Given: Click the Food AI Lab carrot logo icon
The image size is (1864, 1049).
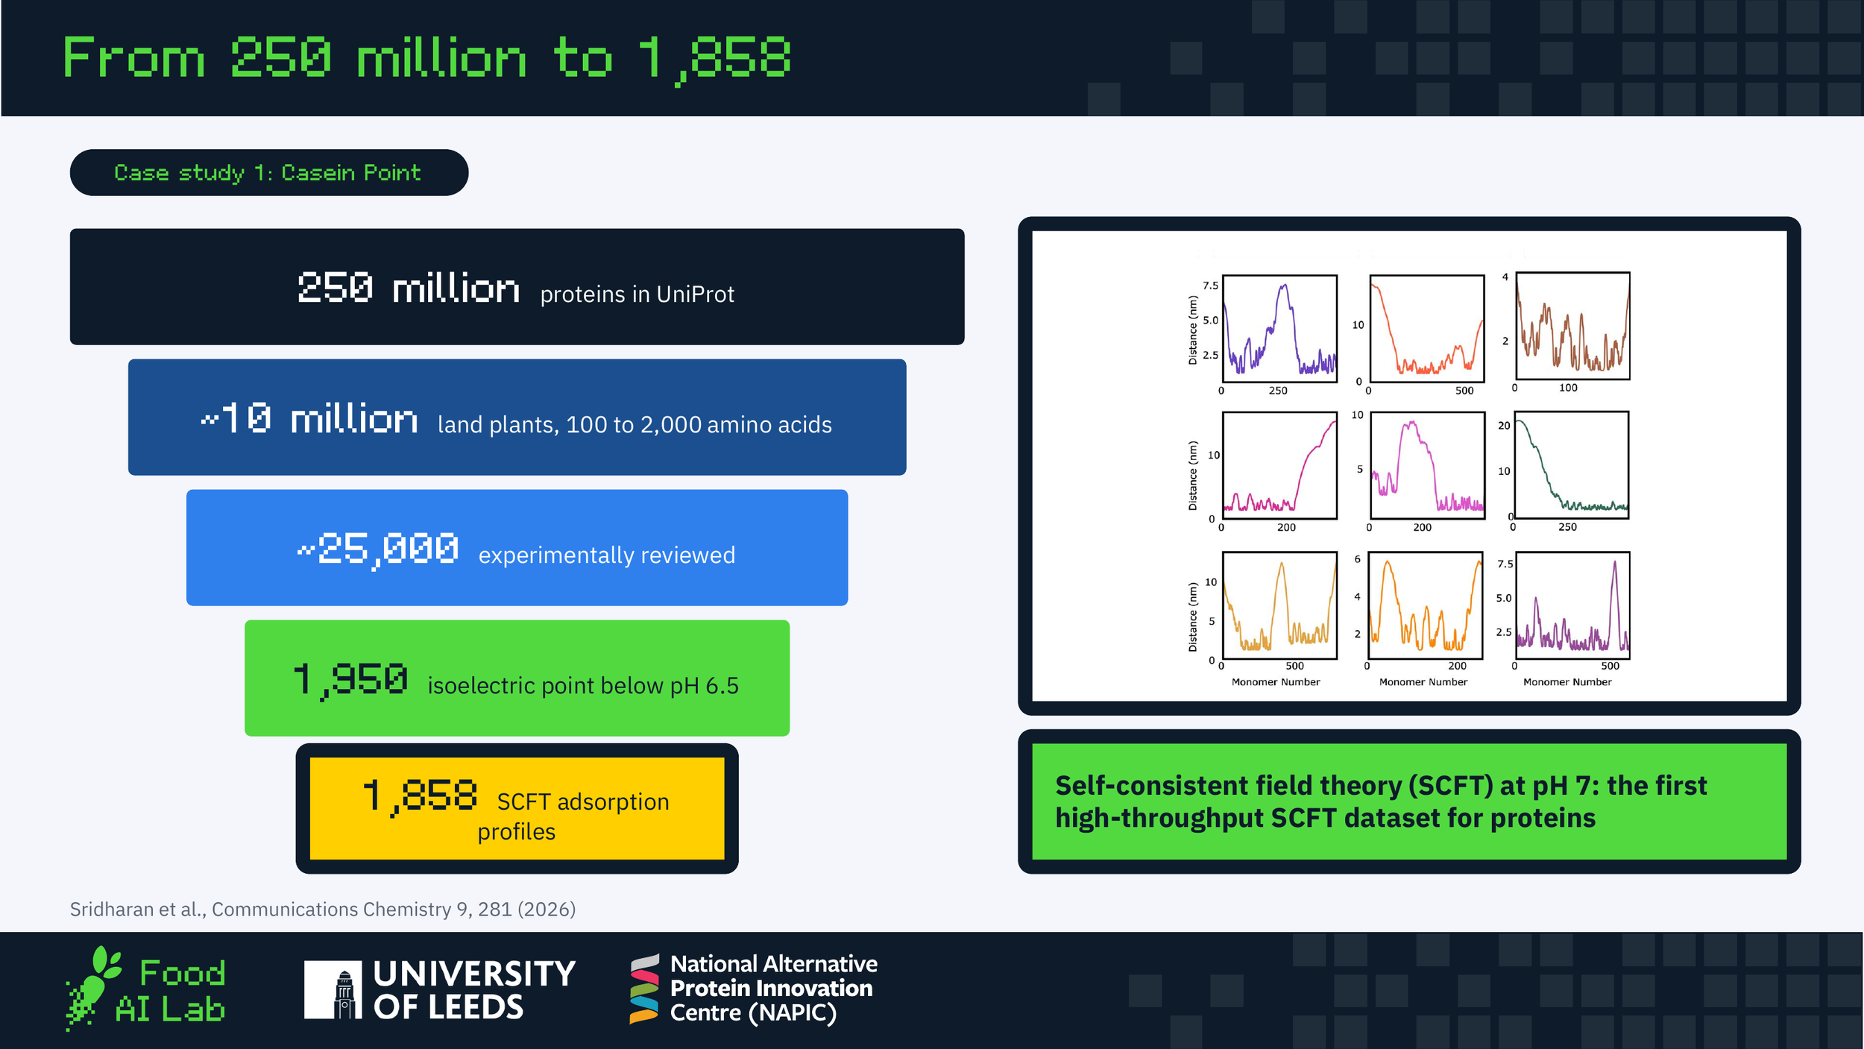Looking at the screenshot, I should (93, 988).
